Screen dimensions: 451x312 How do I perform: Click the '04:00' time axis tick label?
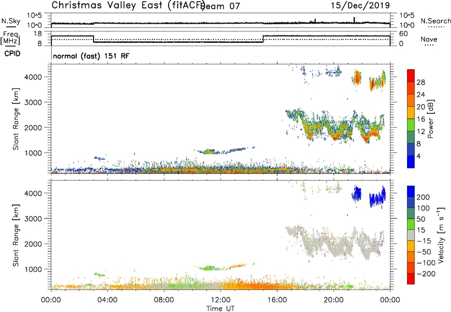click(107, 300)
